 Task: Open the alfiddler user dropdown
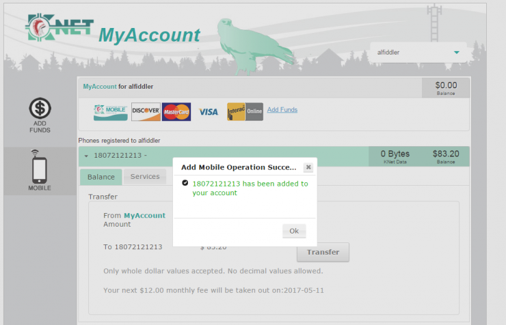(x=418, y=52)
